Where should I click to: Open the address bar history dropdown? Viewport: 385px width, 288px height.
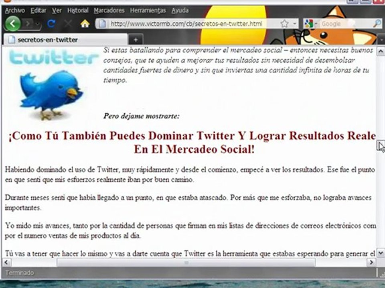click(294, 24)
